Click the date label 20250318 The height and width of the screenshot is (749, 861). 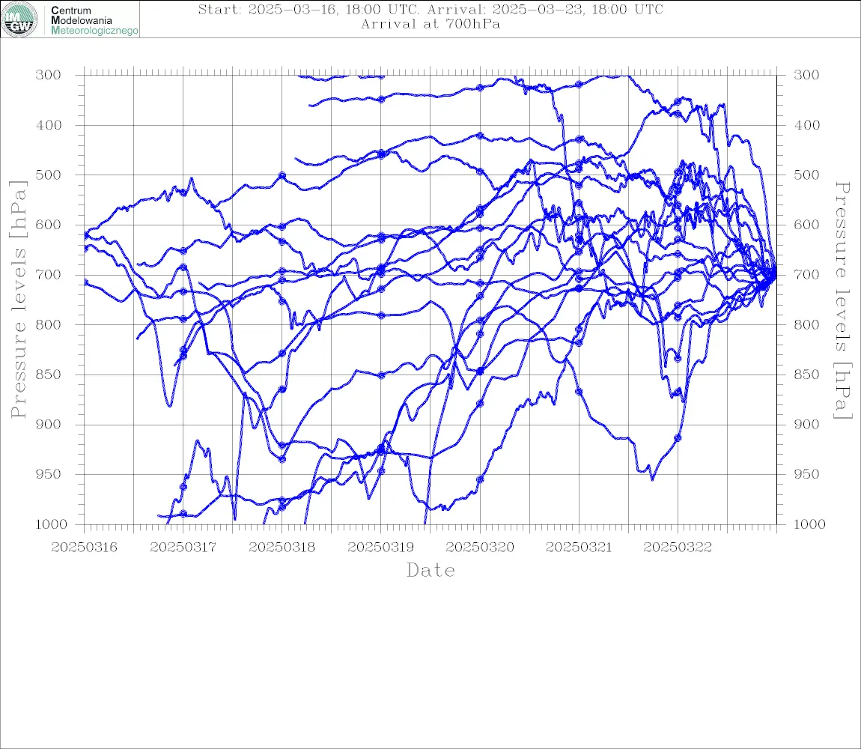coord(282,548)
